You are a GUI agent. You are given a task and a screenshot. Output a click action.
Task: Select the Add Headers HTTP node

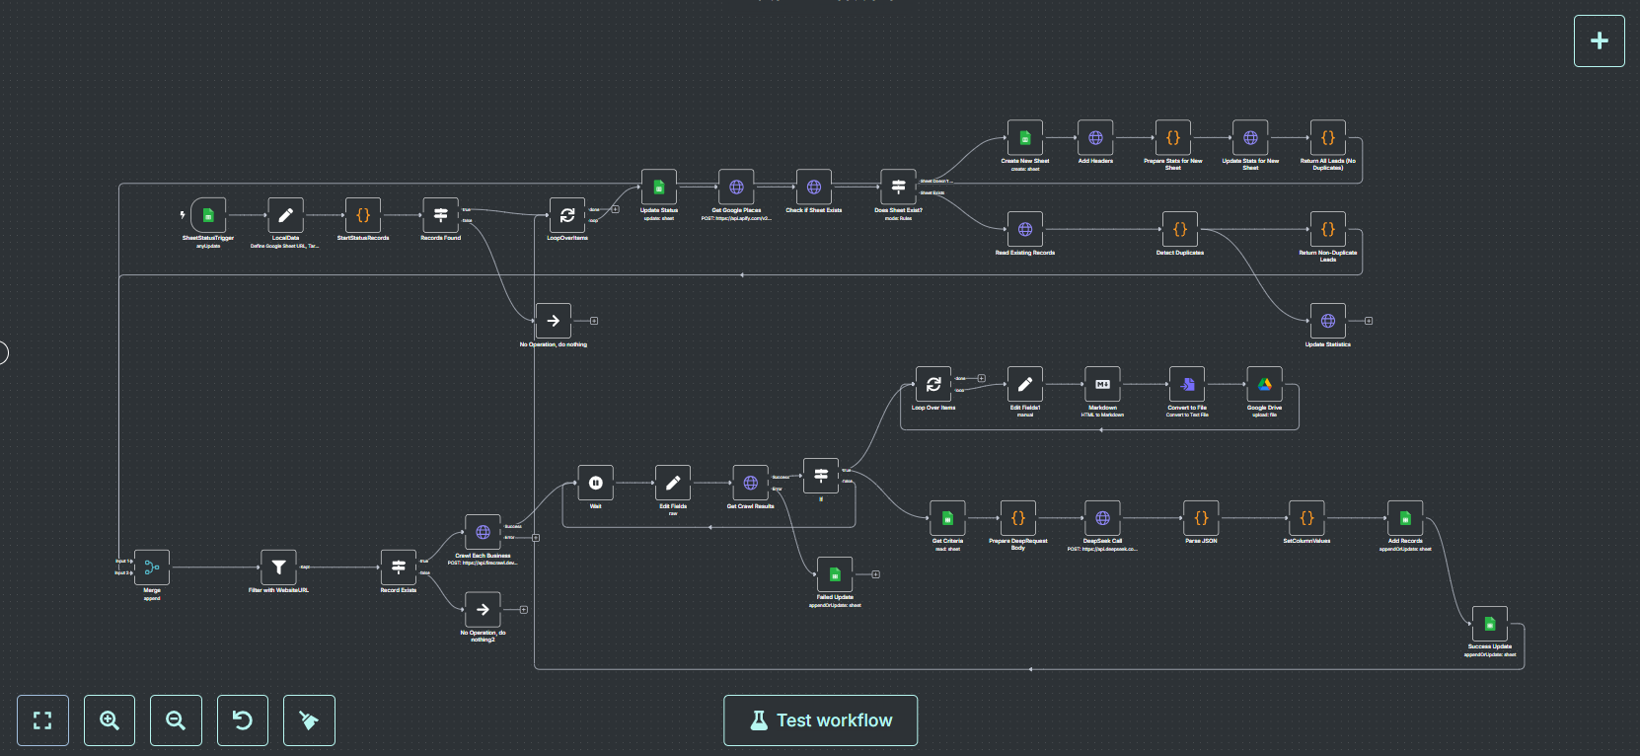coord(1095,138)
